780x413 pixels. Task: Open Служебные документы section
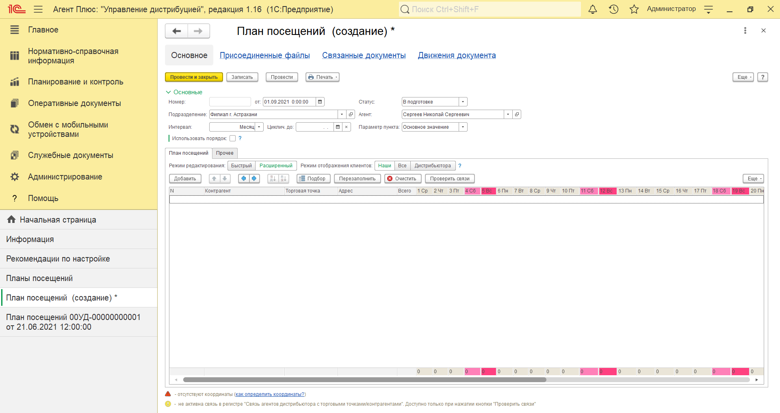78,155
